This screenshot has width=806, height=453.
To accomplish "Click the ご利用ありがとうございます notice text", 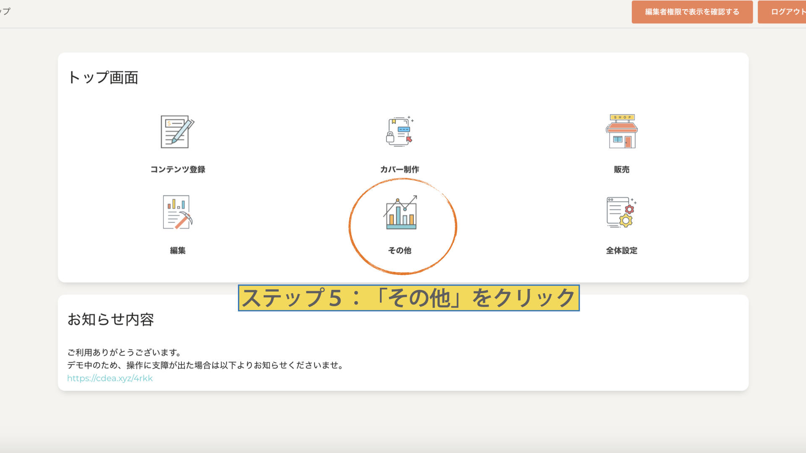I will pos(124,352).
